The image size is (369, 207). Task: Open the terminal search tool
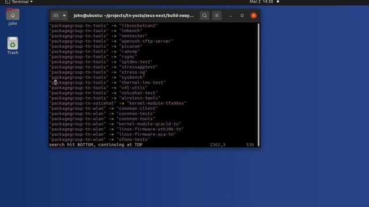click(x=205, y=16)
